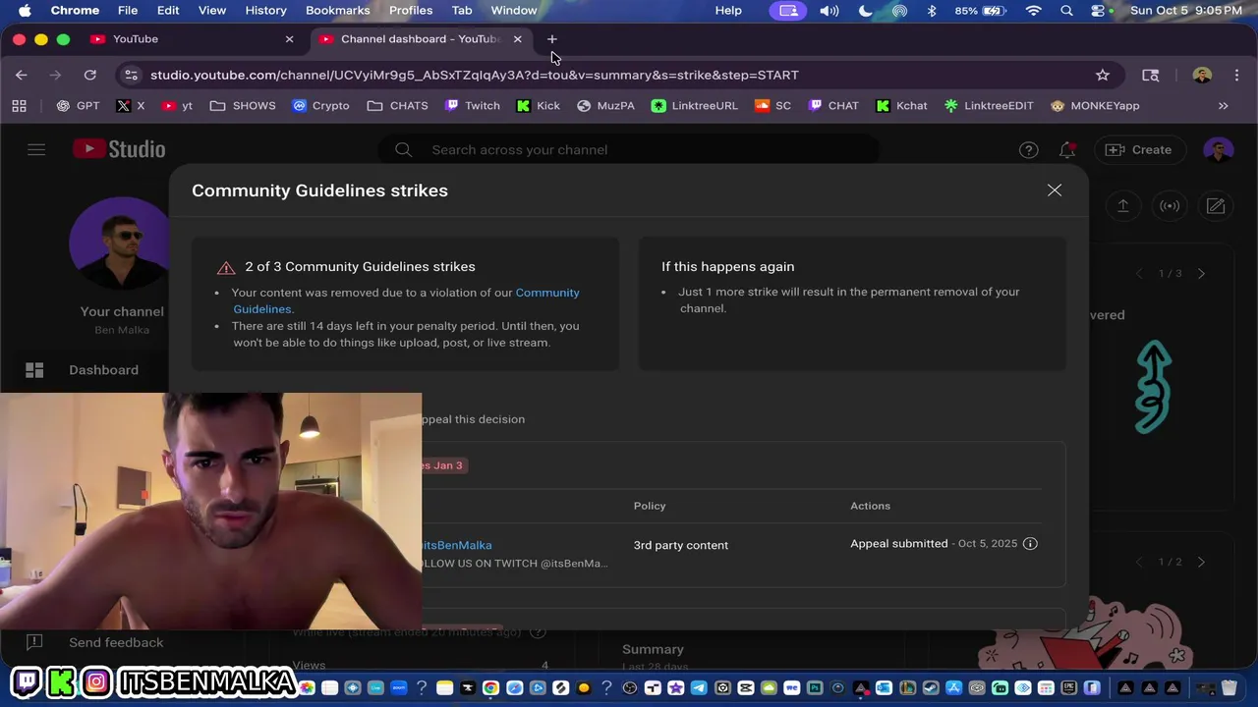Go to next card on 1/3 carousel
Image resolution: width=1258 pixels, height=707 pixels.
[x=1201, y=274]
